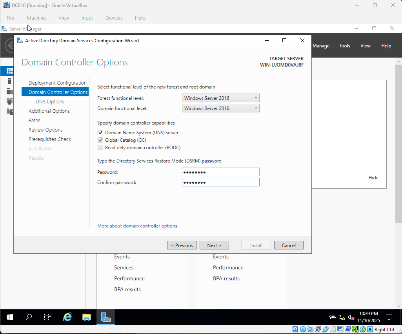Open File Explorer from the taskbar
The image size is (402, 334).
click(86, 317)
